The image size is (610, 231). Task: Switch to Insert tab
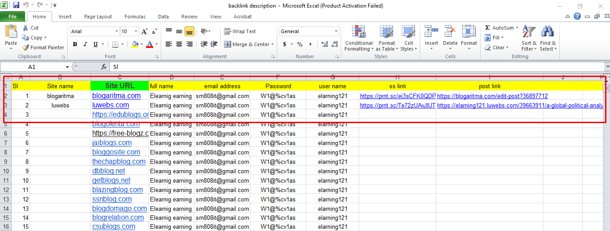(65, 17)
